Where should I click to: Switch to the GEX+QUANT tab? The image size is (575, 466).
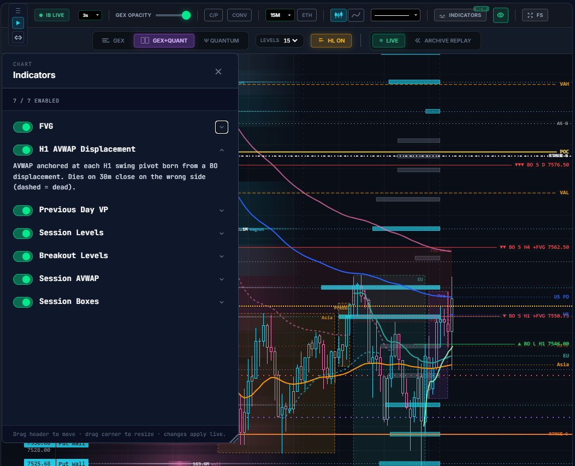tap(164, 41)
